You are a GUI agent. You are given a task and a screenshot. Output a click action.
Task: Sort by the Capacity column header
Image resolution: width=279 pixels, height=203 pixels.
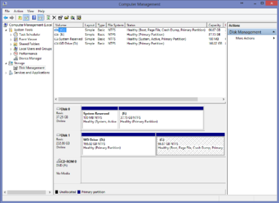tap(215, 25)
